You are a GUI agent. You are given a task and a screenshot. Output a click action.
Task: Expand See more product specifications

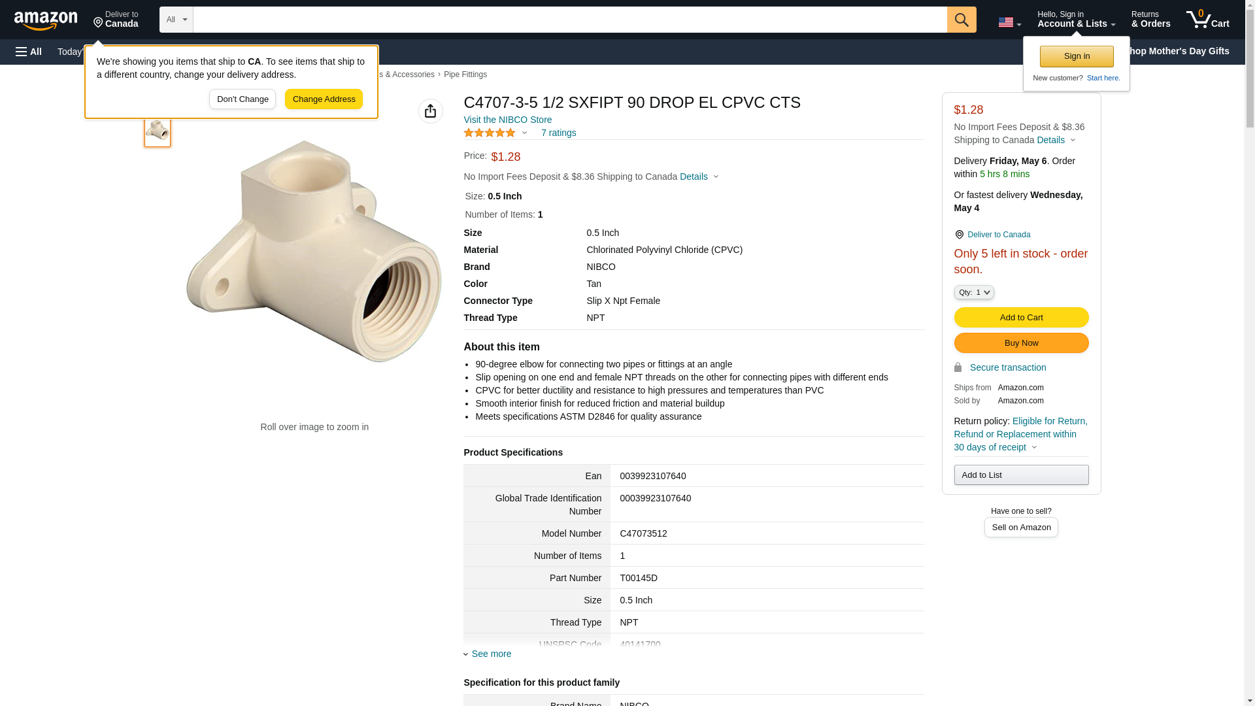click(x=491, y=654)
